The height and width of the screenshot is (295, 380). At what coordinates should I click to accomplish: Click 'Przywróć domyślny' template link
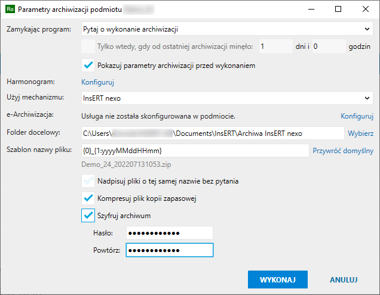(343, 151)
